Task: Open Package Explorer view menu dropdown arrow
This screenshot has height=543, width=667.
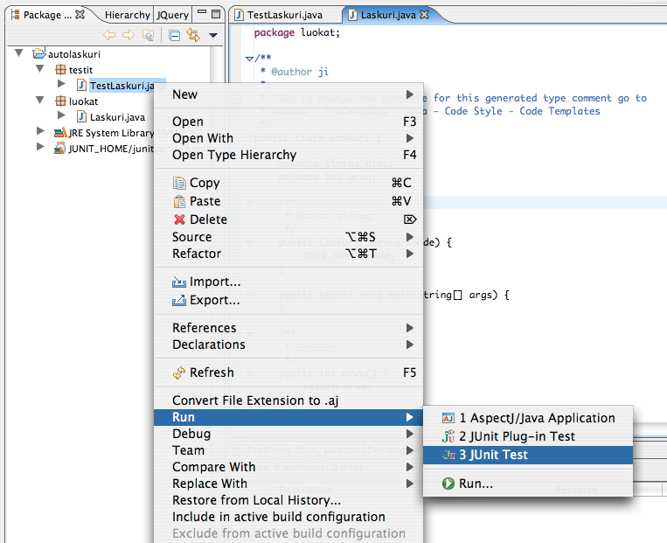Action: (x=213, y=35)
